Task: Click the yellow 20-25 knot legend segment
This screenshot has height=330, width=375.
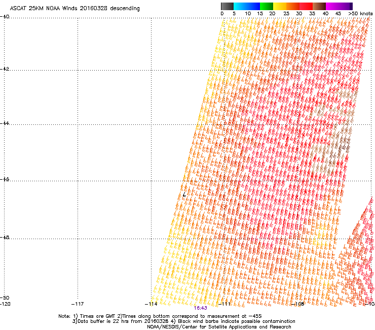Action: (x=280, y=6)
